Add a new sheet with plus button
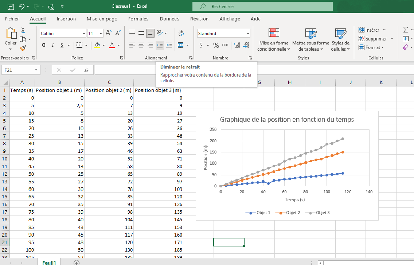The width and height of the screenshot is (414, 265). pyautogui.click(x=76, y=263)
